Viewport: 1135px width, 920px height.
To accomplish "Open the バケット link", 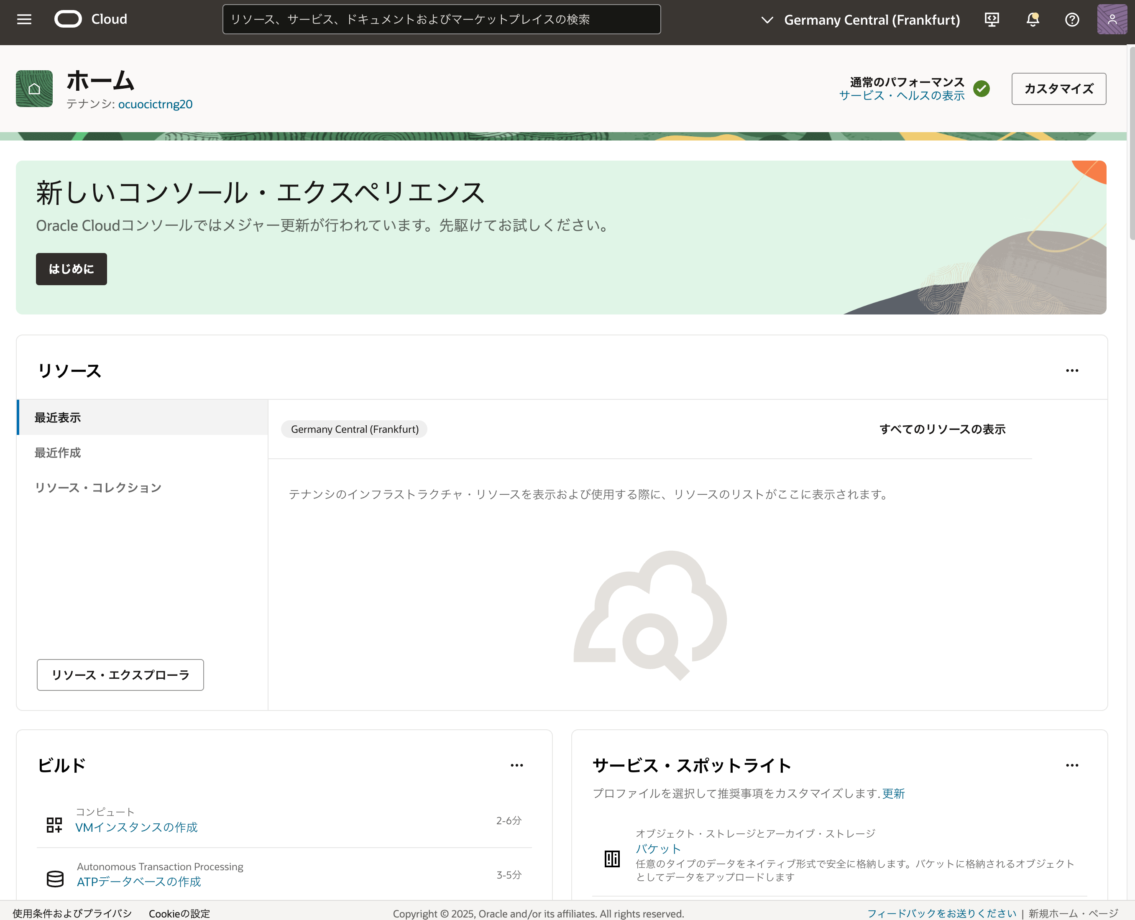I will [x=657, y=849].
